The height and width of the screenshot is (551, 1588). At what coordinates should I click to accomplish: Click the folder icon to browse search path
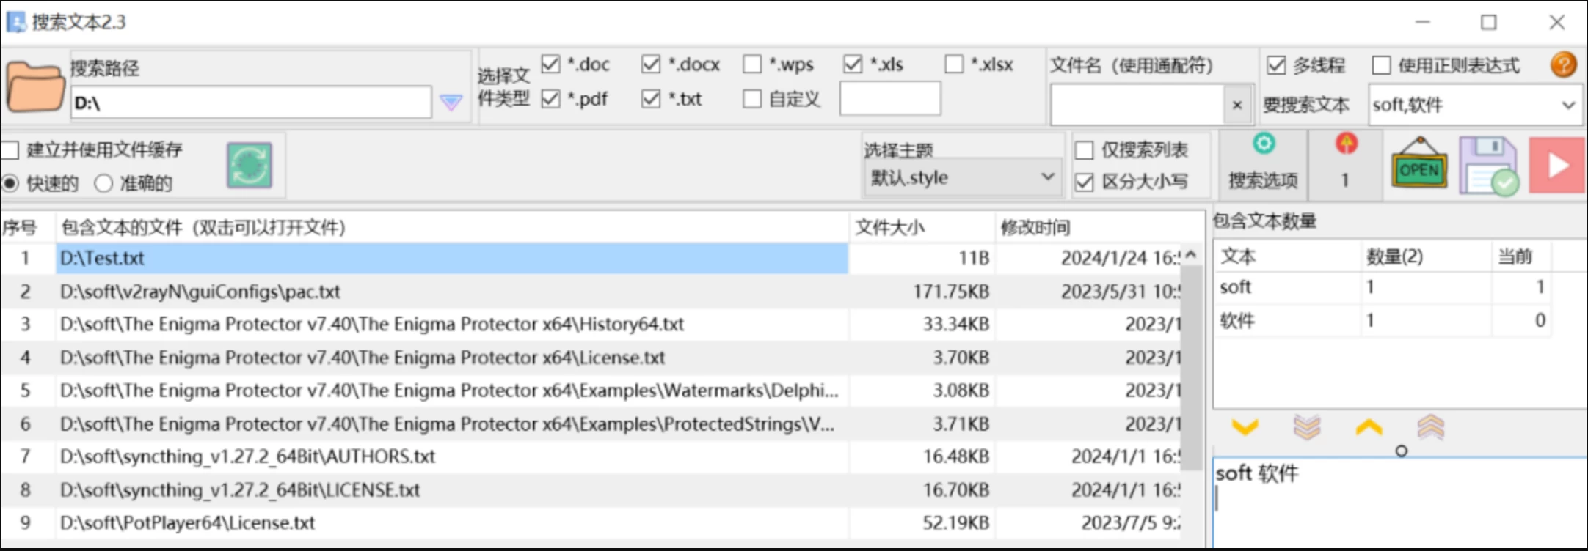click(x=34, y=87)
